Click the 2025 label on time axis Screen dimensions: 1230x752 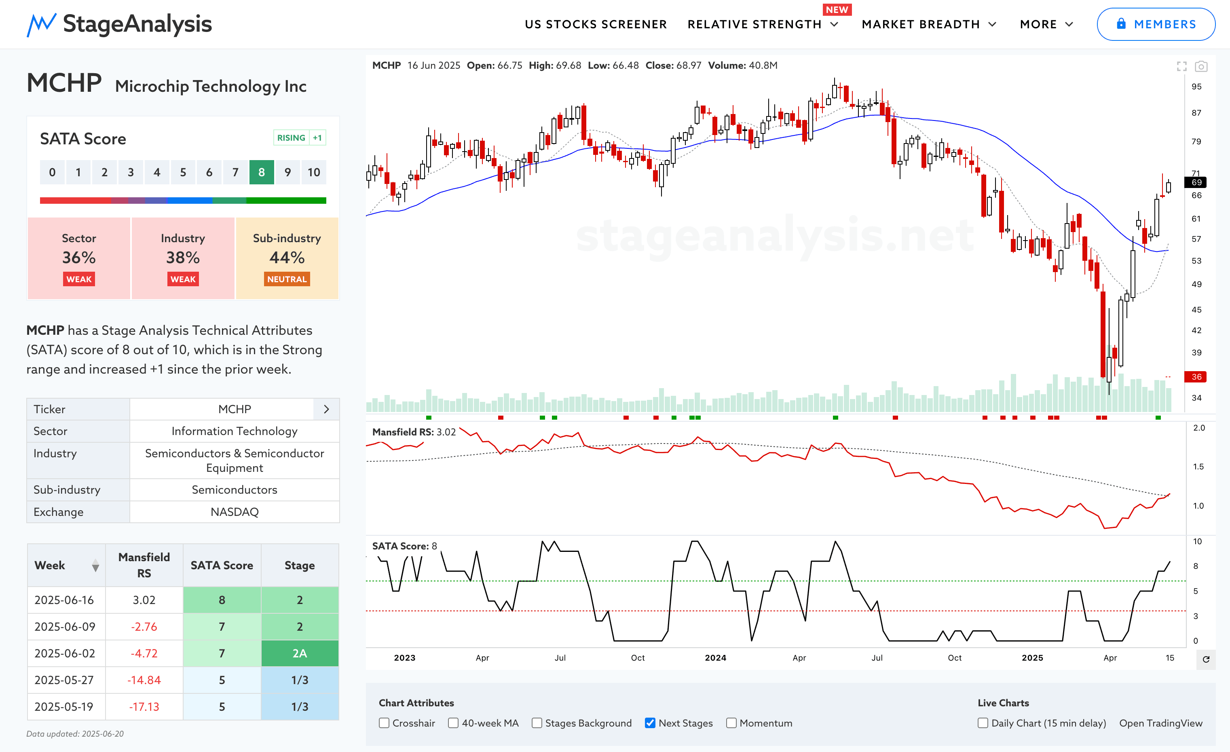(1032, 658)
